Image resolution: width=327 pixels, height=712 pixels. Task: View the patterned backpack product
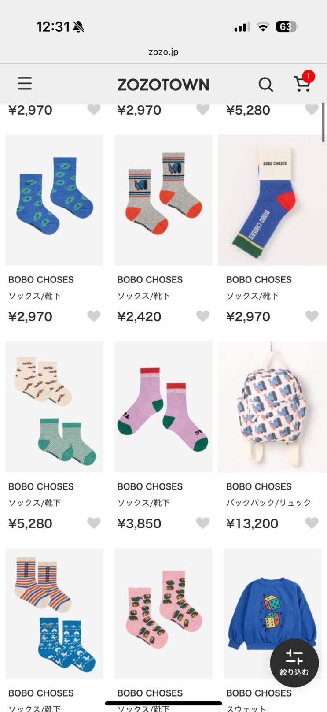click(x=272, y=407)
